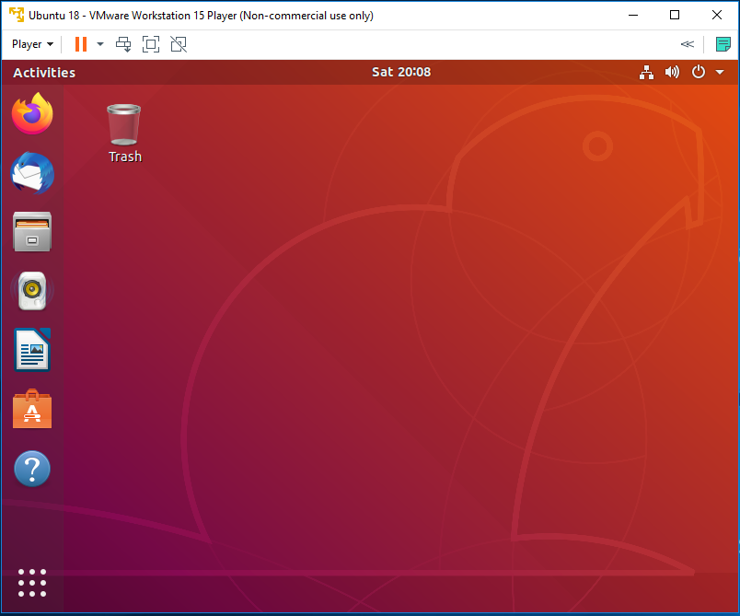Minimize the VMware Player window

(x=633, y=15)
